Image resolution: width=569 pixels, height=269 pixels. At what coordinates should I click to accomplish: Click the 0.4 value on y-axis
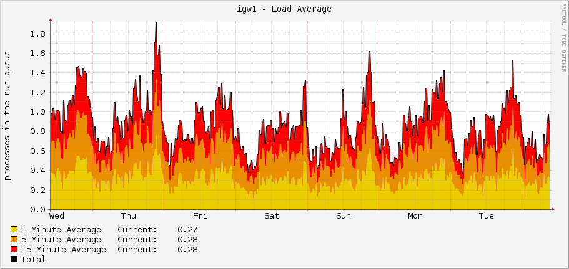click(x=37, y=171)
